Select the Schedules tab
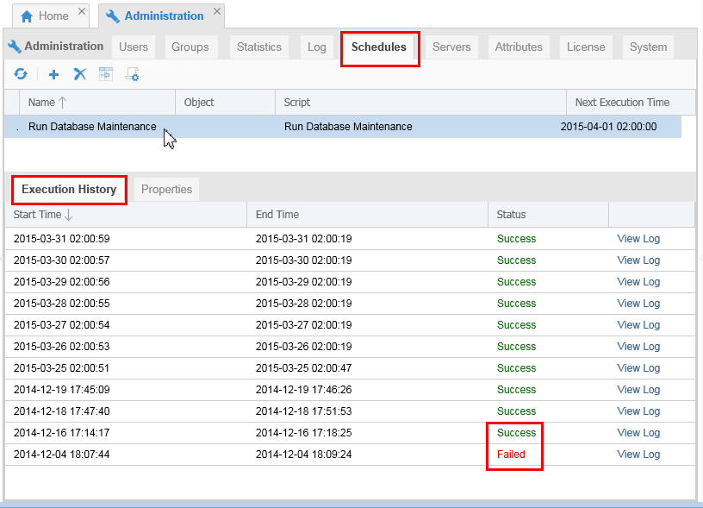Viewport: 703px width, 508px height. pyautogui.click(x=379, y=47)
